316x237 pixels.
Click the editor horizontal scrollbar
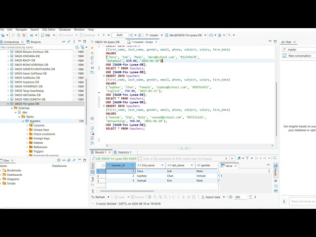(190, 145)
